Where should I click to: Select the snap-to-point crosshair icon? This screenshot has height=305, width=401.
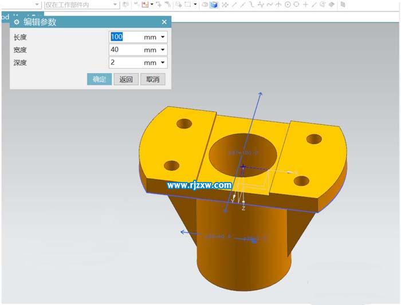[x=225, y=5]
